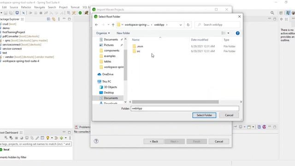
Task: Go up one folder level
Action: 113,24
